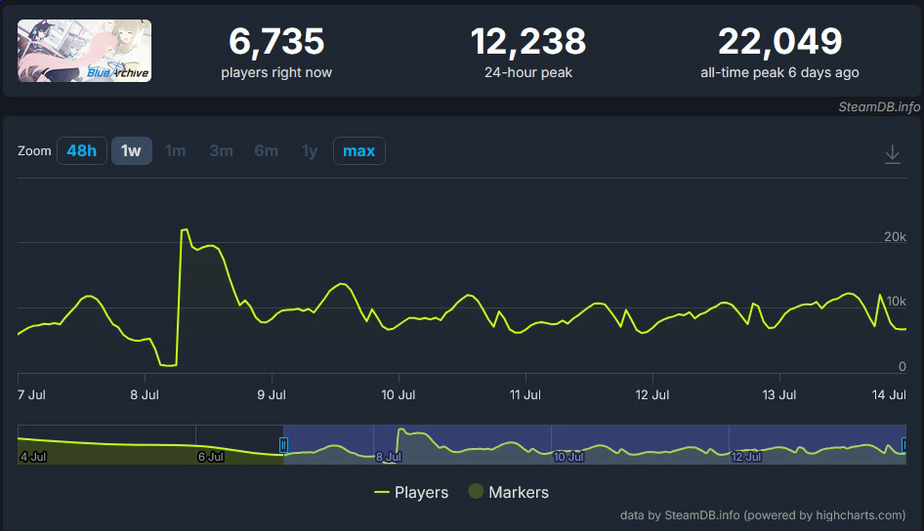Click the 9 Jul label on the chart axis
Viewport: 924px width, 531px height.
(x=272, y=395)
